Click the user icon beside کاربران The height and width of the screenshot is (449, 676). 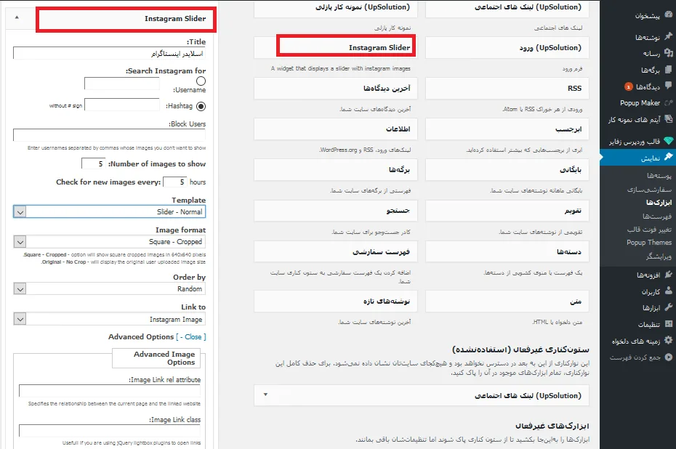point(668,291)
